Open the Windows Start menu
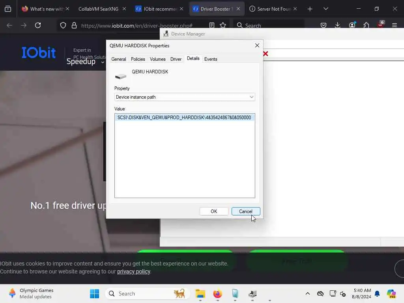 (95, 294)
